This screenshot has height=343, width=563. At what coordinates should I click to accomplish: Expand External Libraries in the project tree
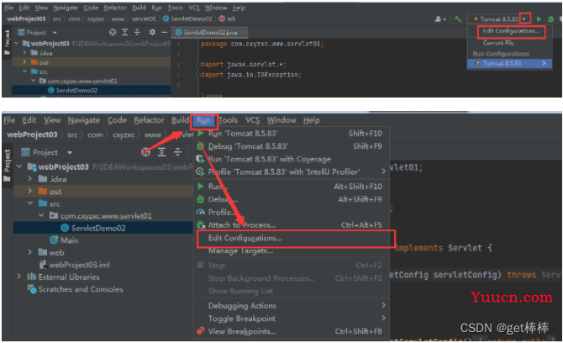(x=19, y=277)
